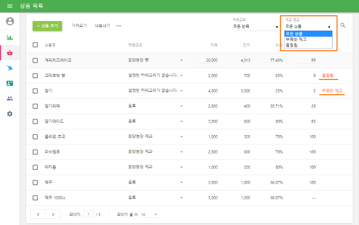Image resolution: width=359 pixels, height=225 pixels.
Task: Open the 카테고리 filter dropdown
Action: point(256,26)
